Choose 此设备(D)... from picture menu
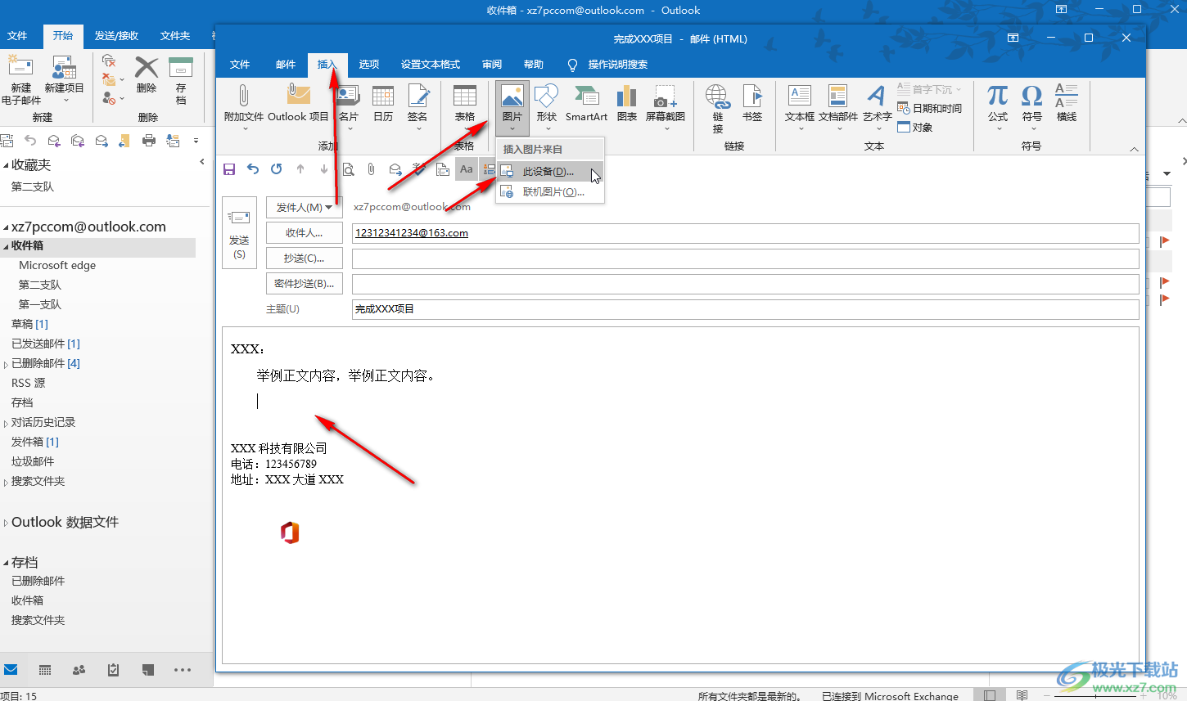The image size is (1187, 701). click(550, 172)
